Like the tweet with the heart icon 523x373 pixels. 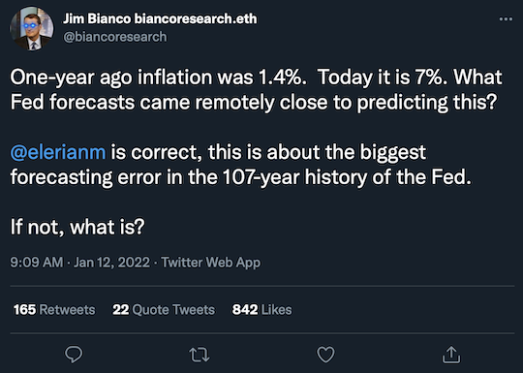click(325, 355)
